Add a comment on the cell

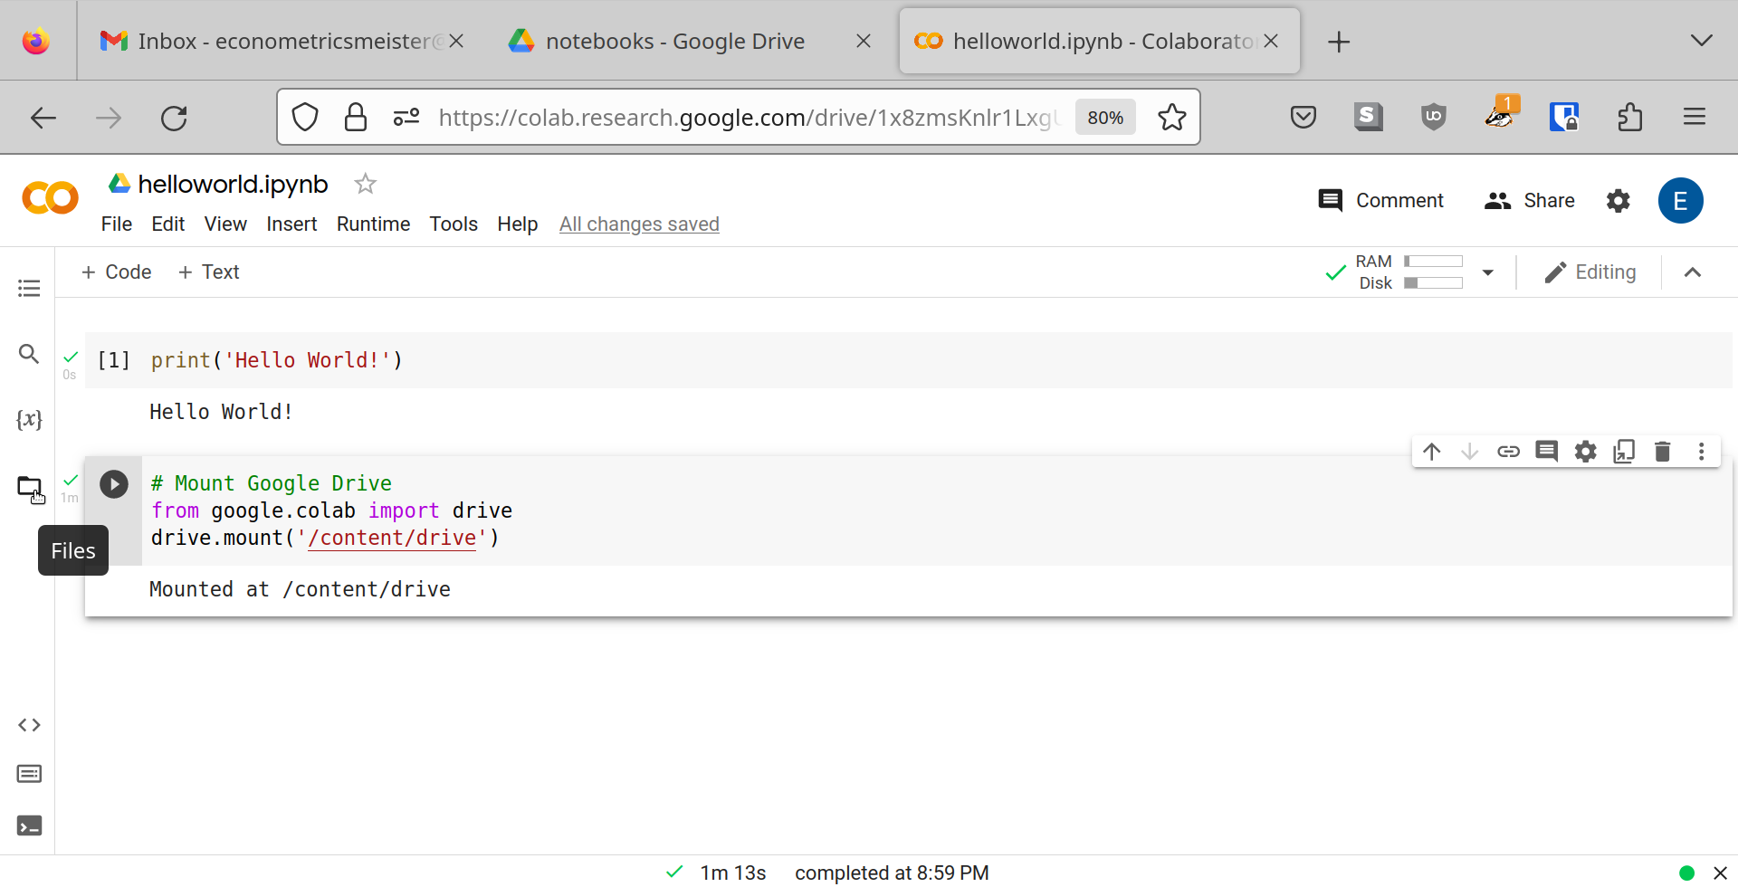tap(1547, 451)
